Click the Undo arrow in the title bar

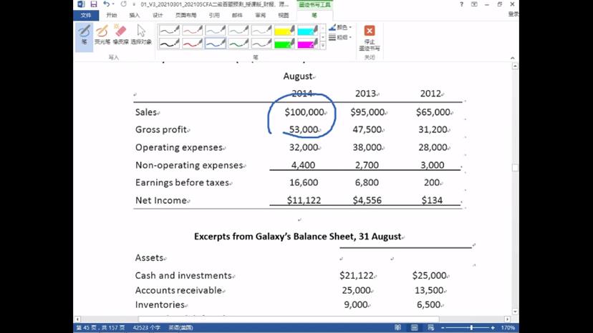click(x=106, y=4)
